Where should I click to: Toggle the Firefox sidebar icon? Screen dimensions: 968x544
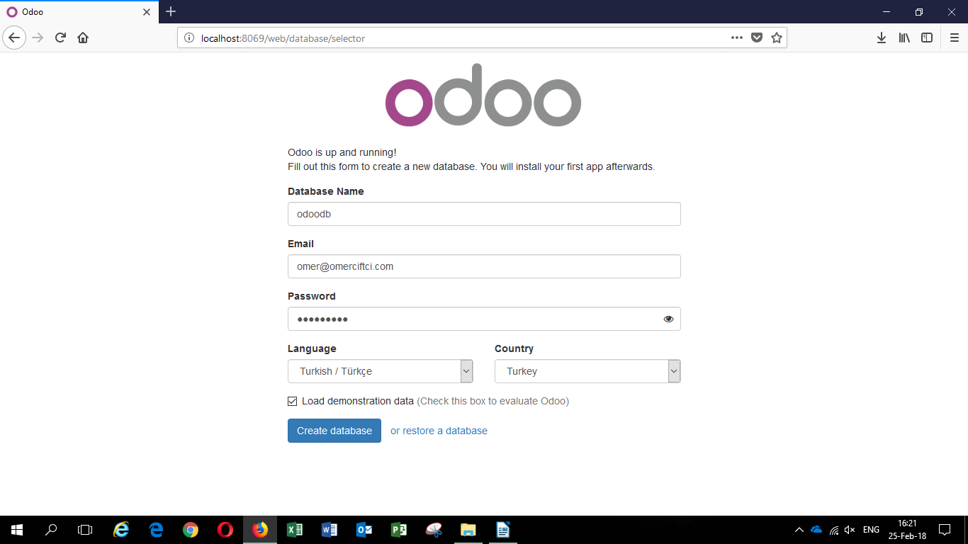tap(927, 38)
